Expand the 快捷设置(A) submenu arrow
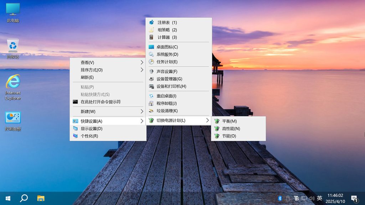Viewport: 365px width, 205px height. [142, 121]
